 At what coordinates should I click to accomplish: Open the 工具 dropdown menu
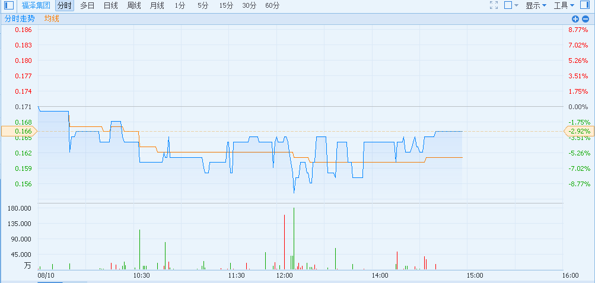coord(564,5)
